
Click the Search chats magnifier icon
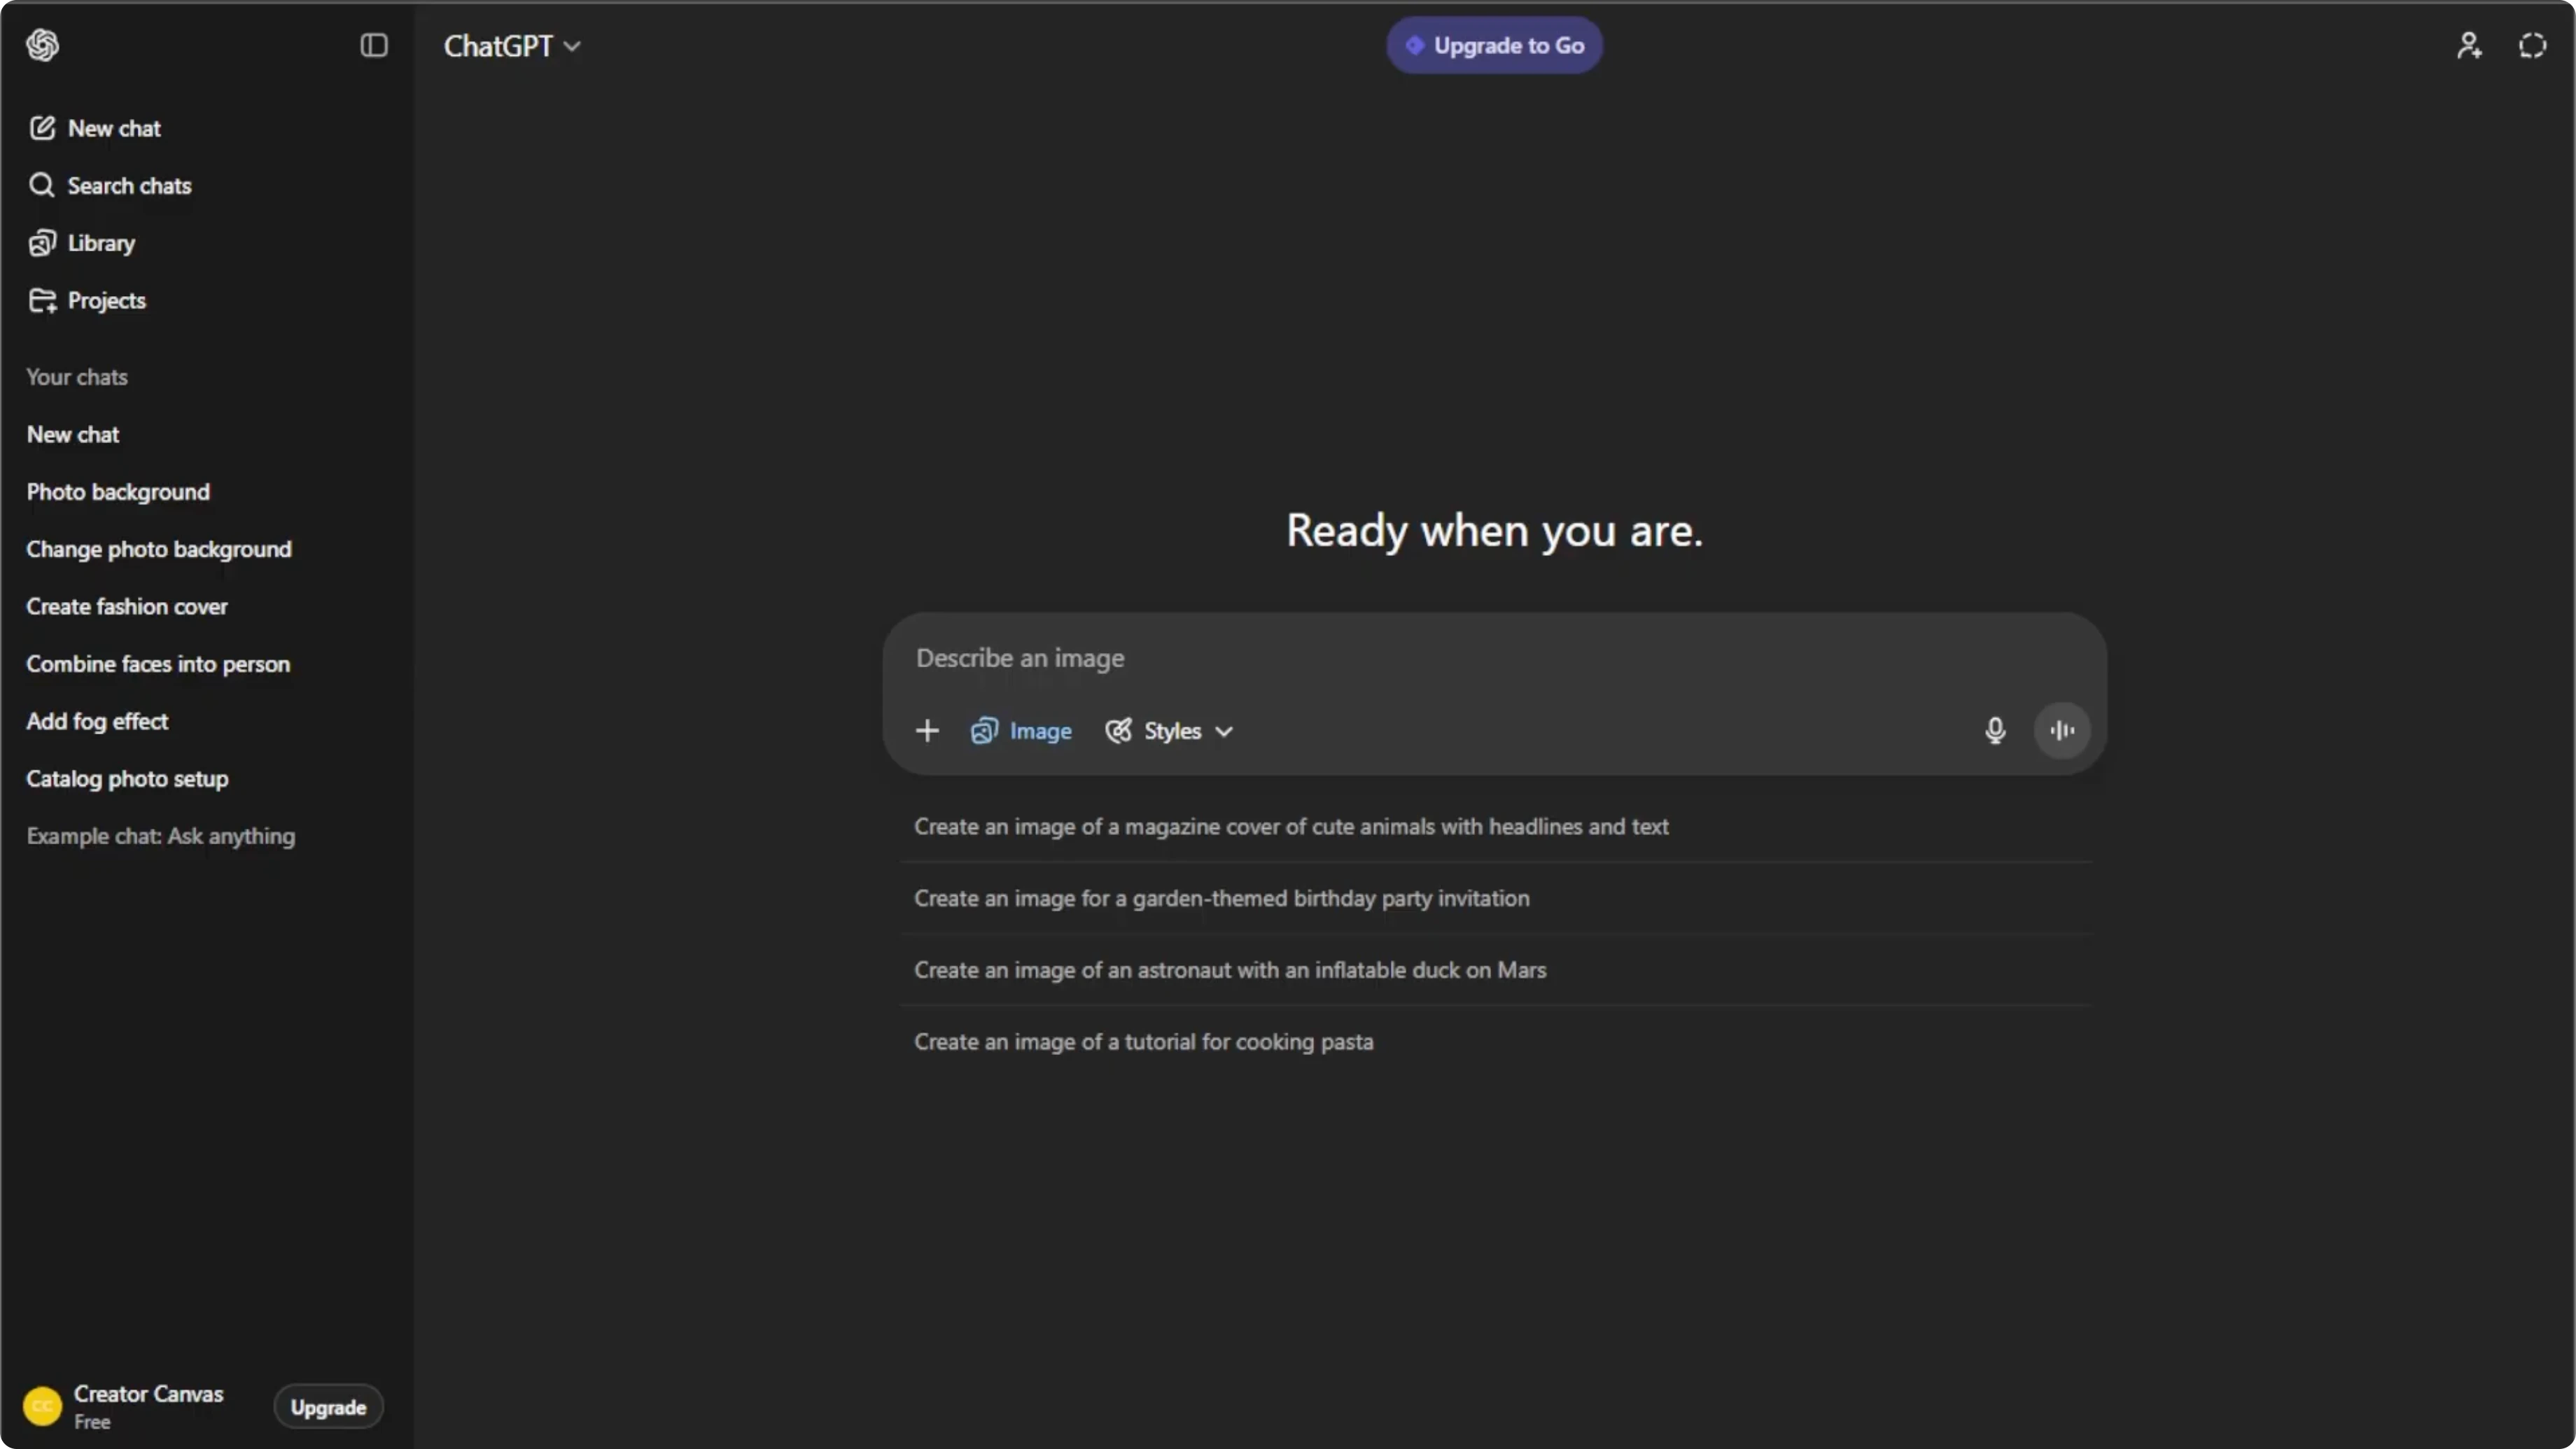click(41, 186)
